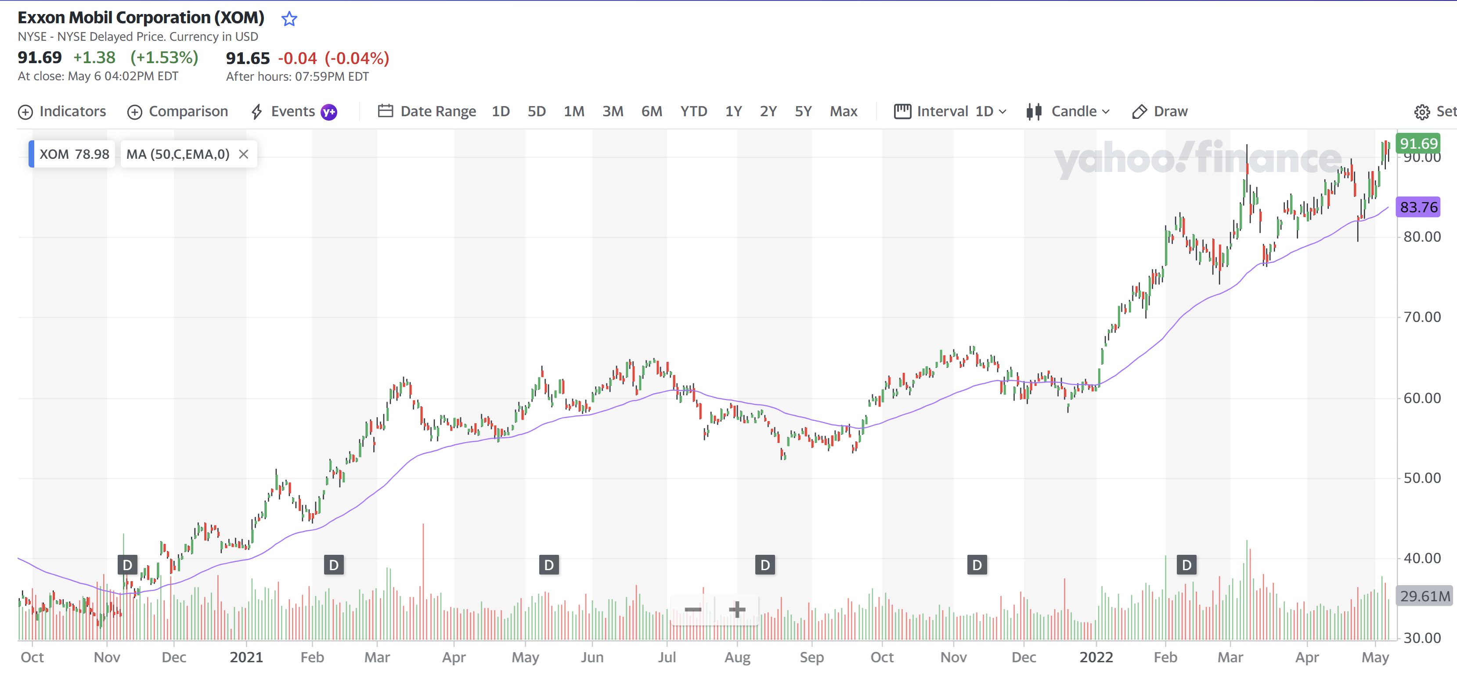Open dividend marker near Feb 2022

(1186, 564)
